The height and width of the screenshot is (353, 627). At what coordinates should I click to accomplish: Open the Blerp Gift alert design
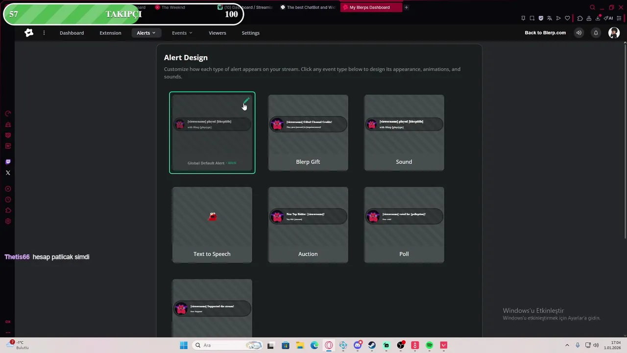(x=308, y=133)
